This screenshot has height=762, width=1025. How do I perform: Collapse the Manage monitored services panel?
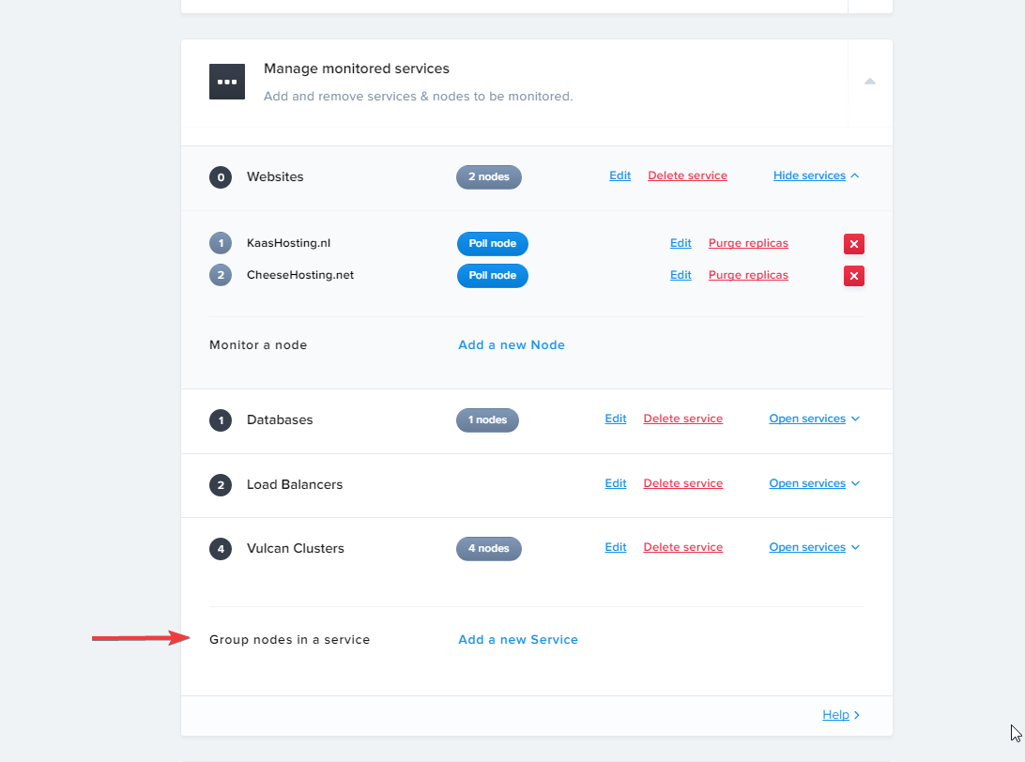pos(869,82)
